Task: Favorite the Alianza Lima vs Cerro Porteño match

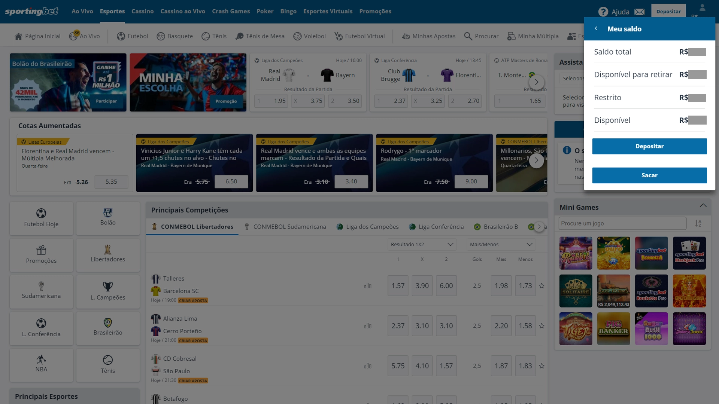Action: pyautogui.click(x=541, y=326)
